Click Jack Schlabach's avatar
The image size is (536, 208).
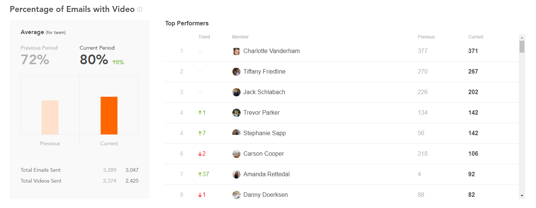(236, 92)
